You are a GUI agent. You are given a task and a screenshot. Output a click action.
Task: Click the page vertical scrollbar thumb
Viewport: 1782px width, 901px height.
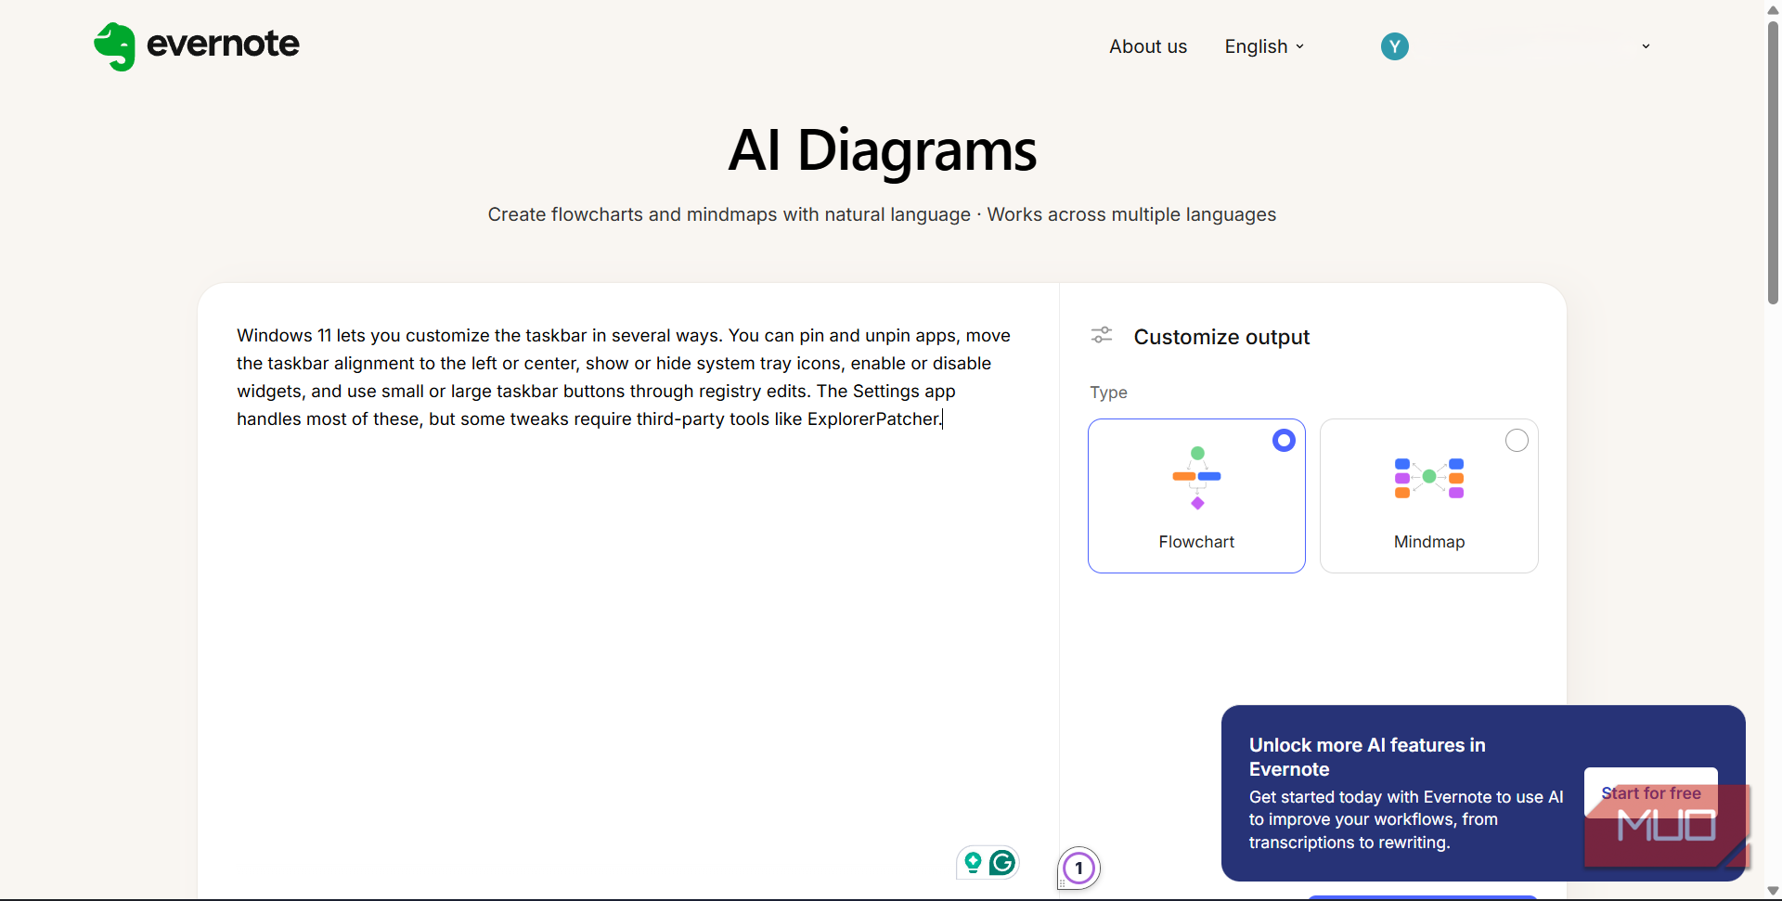coord(1773,162)
